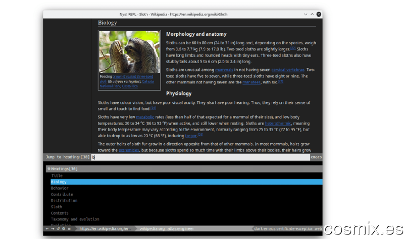Toggle the Headings source marker icon
The width and height of the screenshot is (404, 239).
(48, 169)
